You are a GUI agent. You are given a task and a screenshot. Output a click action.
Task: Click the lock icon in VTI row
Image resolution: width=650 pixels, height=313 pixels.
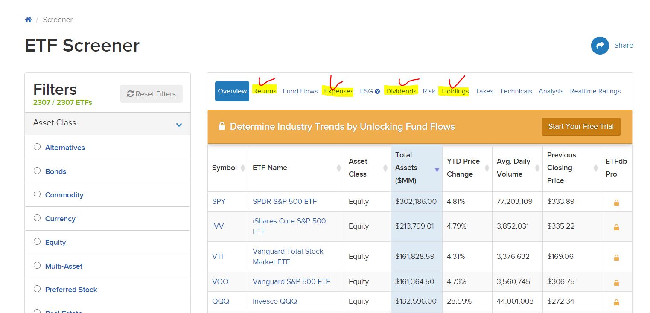pyautogui.click(x=616, y=258)
